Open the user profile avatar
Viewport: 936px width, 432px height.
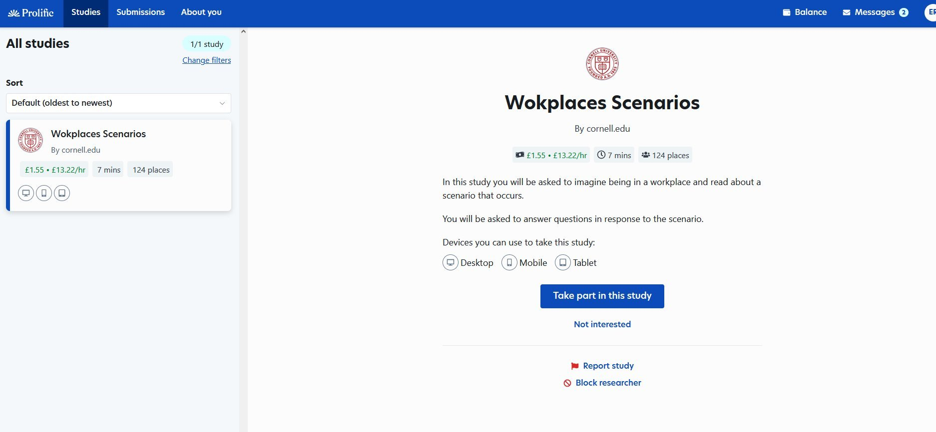click(931, 12)
